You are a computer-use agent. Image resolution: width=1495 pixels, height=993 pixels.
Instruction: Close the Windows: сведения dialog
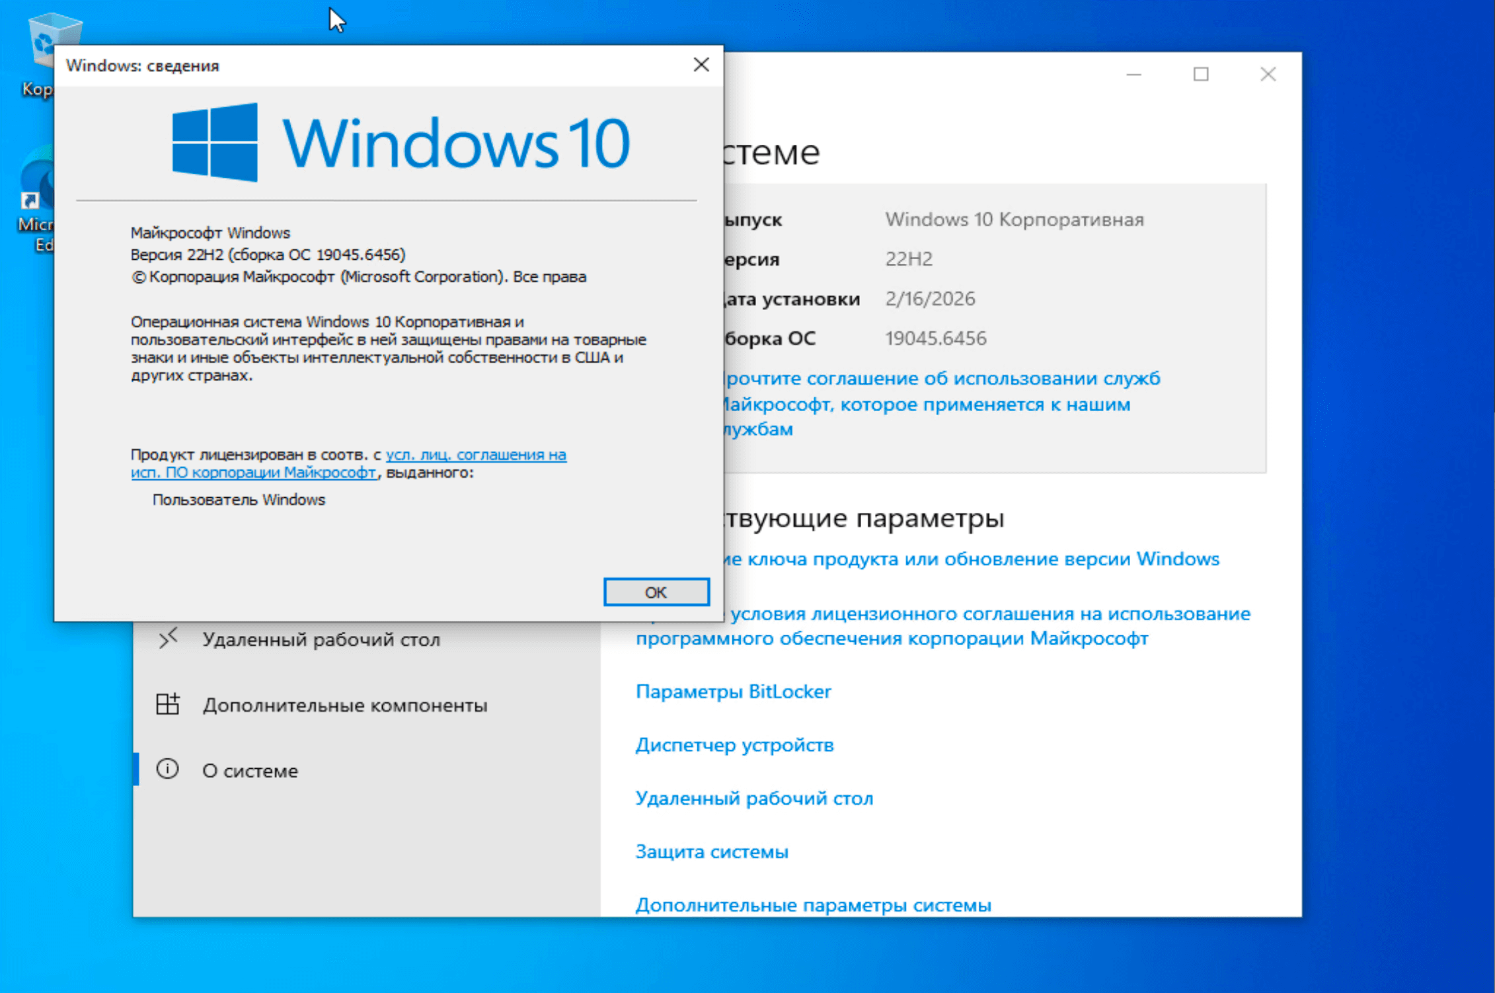click(x=701, y=65)
